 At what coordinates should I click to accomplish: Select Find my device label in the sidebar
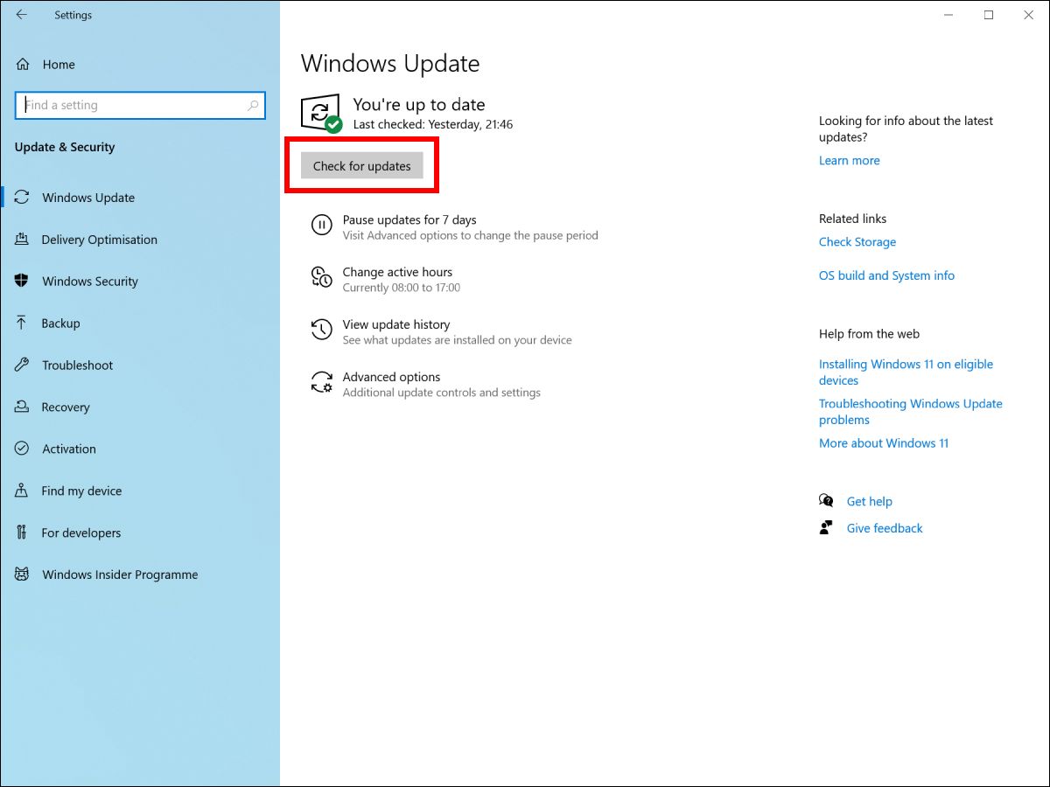tap(81, 491)
